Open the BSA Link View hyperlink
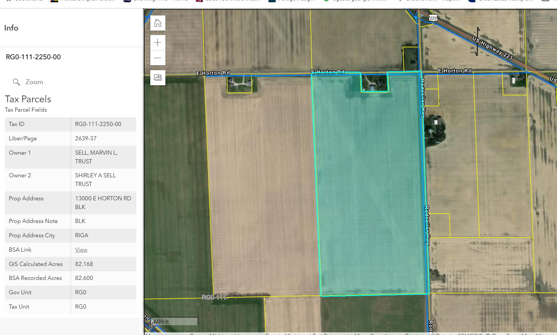 coord(81,250)
